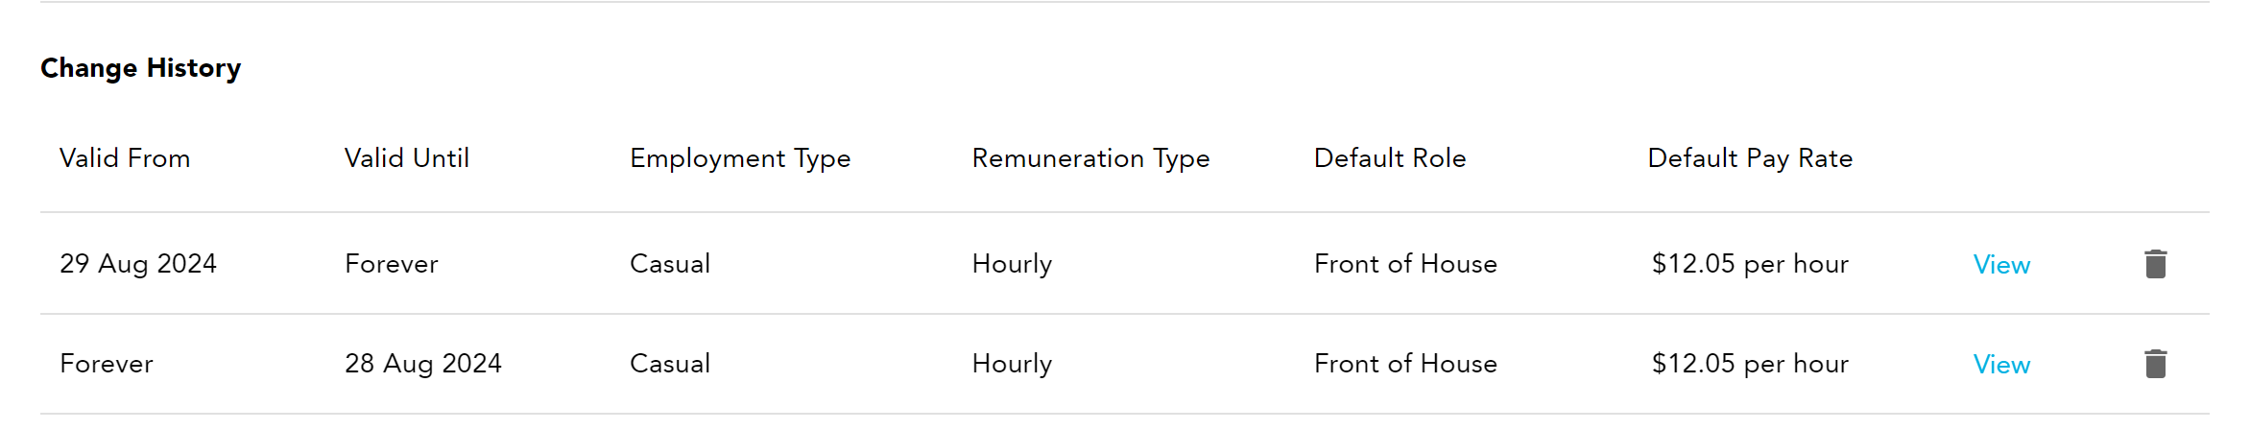Delete the entry valid until 28 Aug 2024
Screen dimensions: 2250x430
click(x=2156, y=364)
